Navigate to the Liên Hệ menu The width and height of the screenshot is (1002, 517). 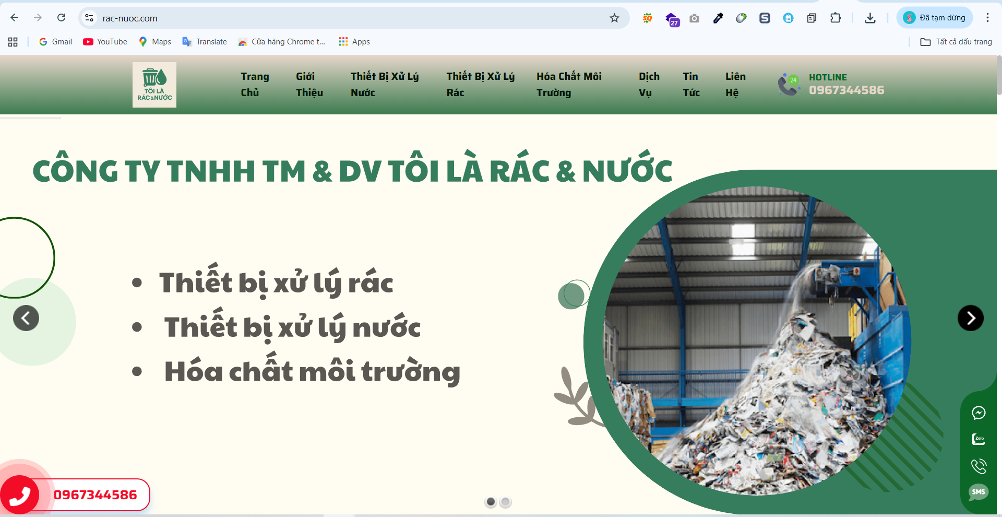click(x=735, y=84)
